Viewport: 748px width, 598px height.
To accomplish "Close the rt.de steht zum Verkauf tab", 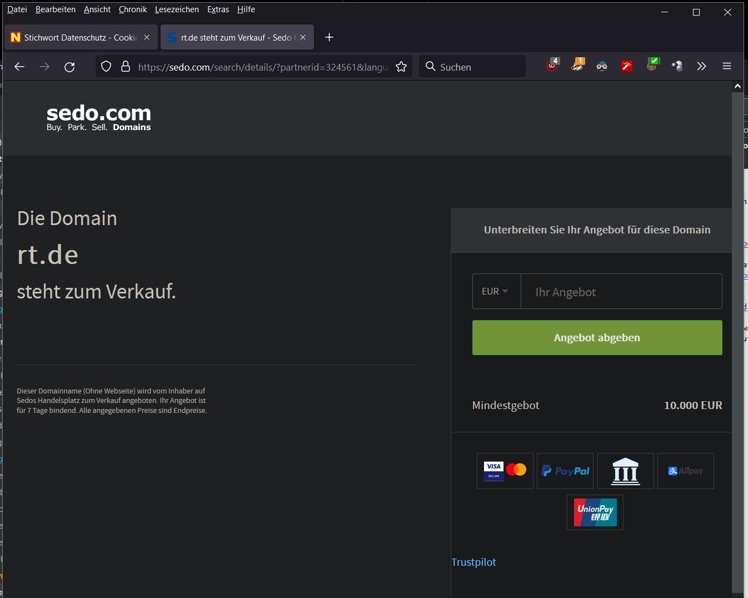I will point(303,37).
